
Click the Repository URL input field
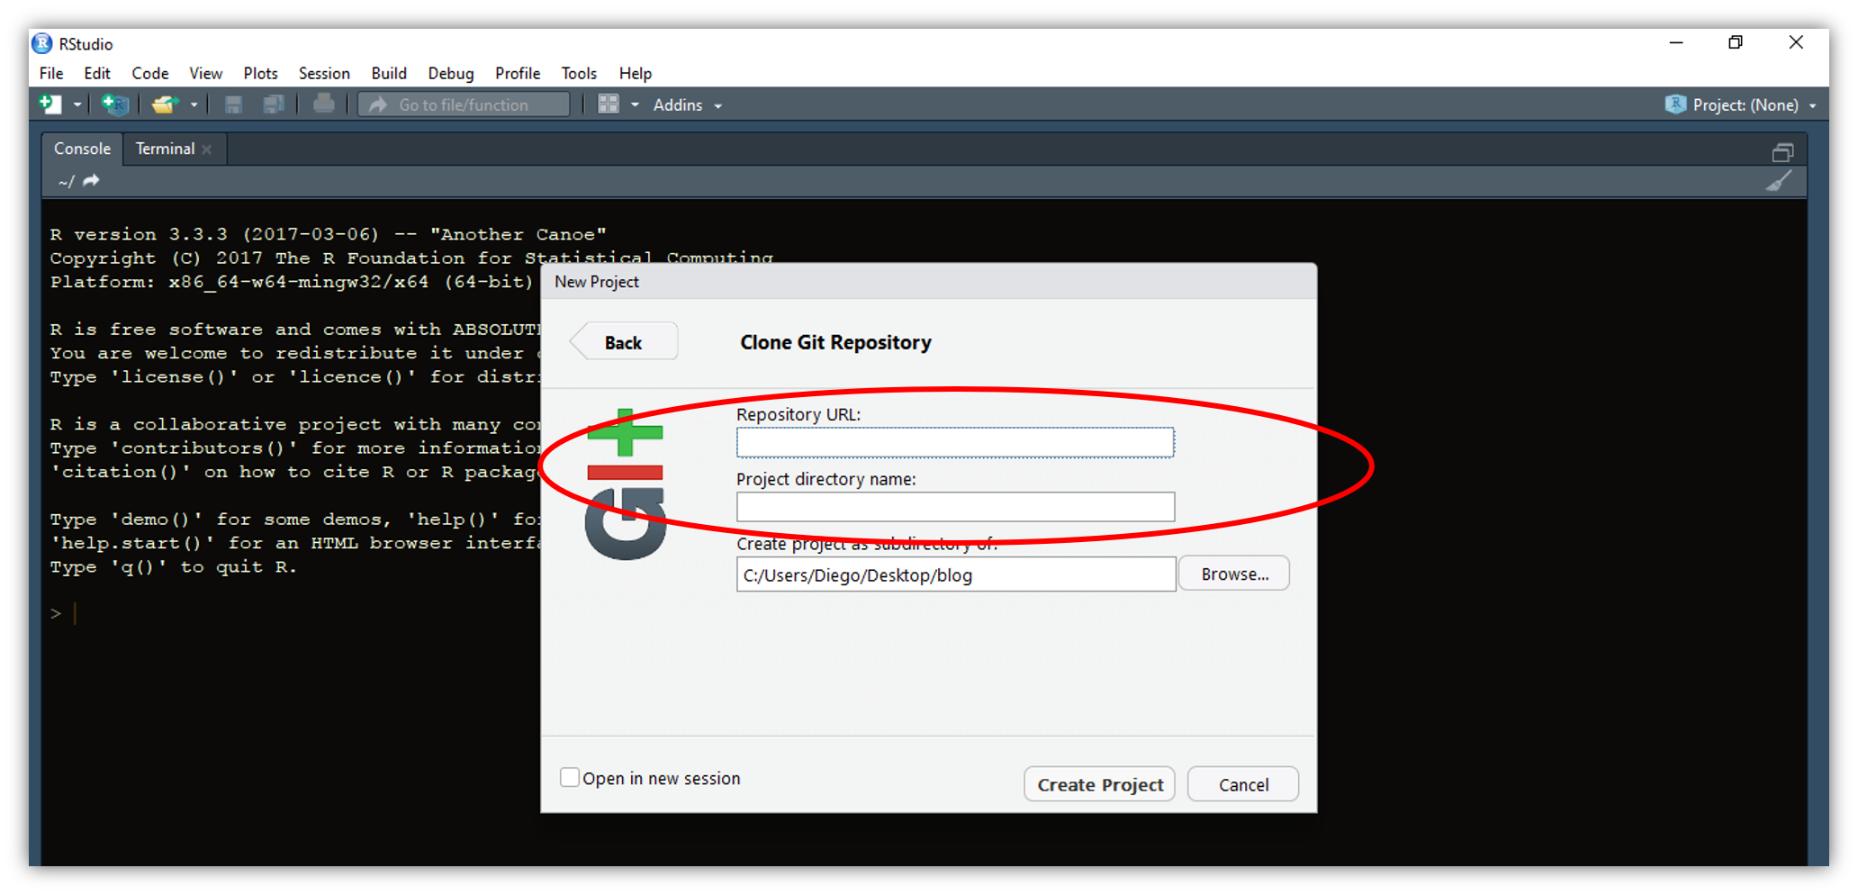pyautogui.click(x=954, y=442)
